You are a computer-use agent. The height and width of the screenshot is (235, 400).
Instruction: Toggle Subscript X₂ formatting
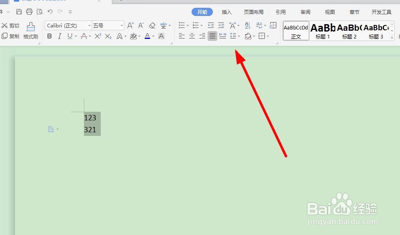pos(108,36)
